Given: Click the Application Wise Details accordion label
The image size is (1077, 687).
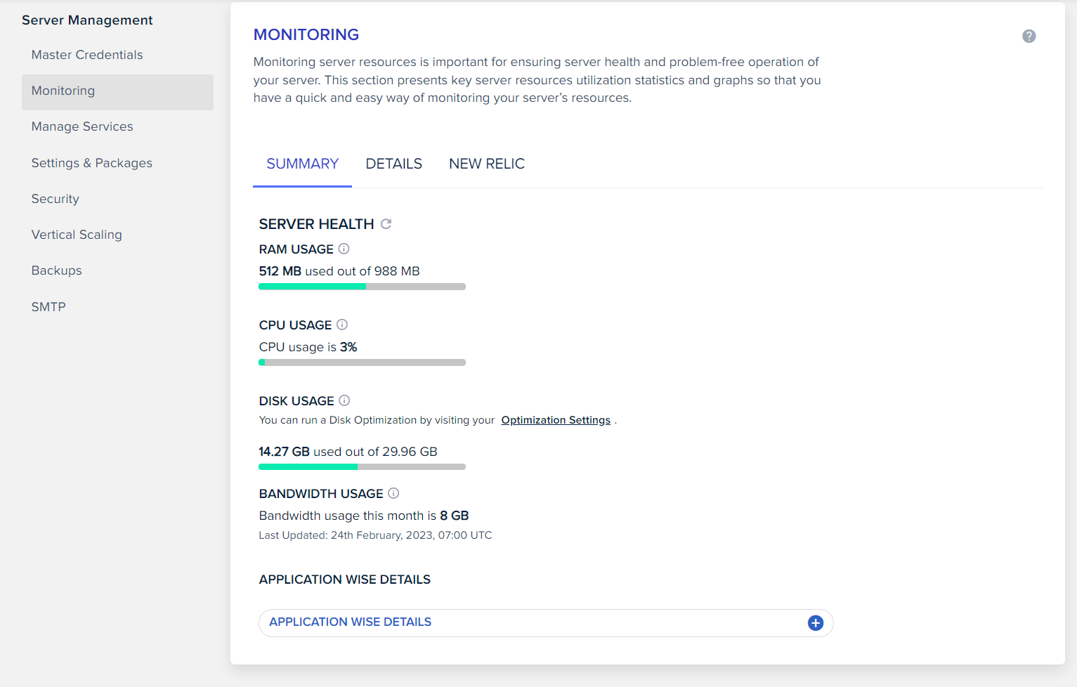Looking at the screenshot, I should pos(350,622).
